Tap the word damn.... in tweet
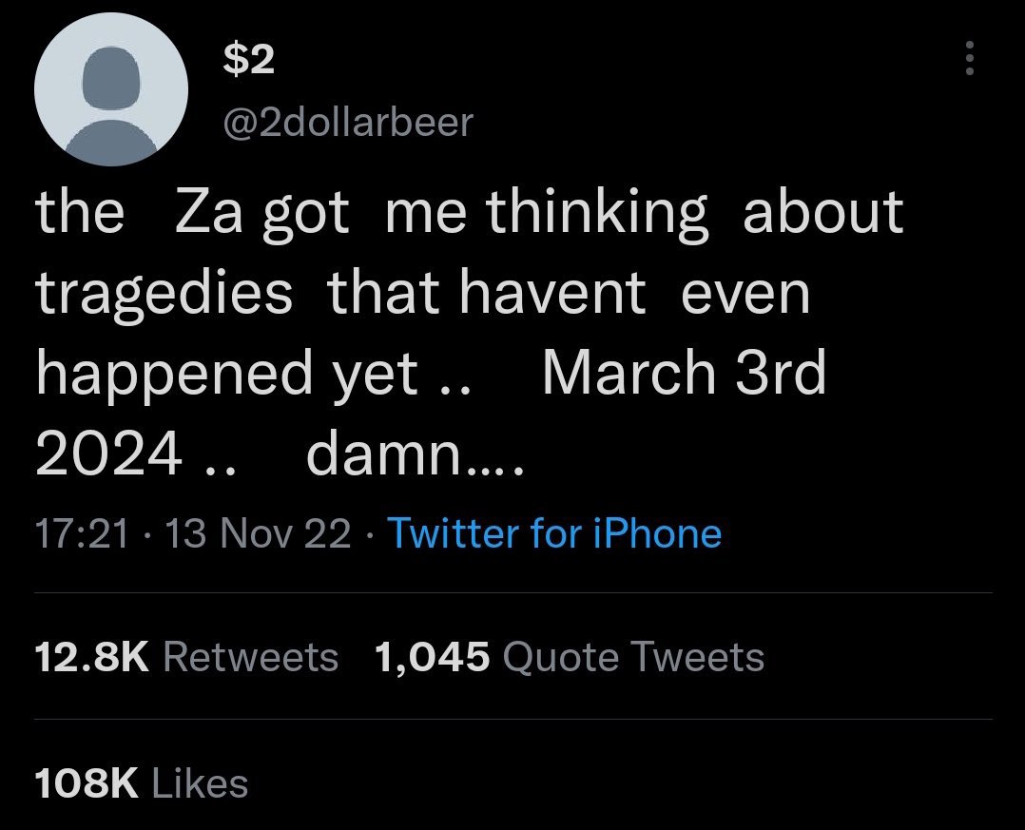This screenshot has width=1025, height=830. 416,453
